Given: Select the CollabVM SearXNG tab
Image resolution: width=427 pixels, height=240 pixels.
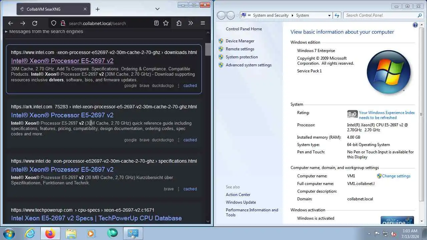Looking at the screenshot, I should coord(53,9).
